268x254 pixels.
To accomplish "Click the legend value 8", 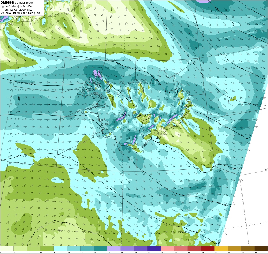I will point(55,252).
